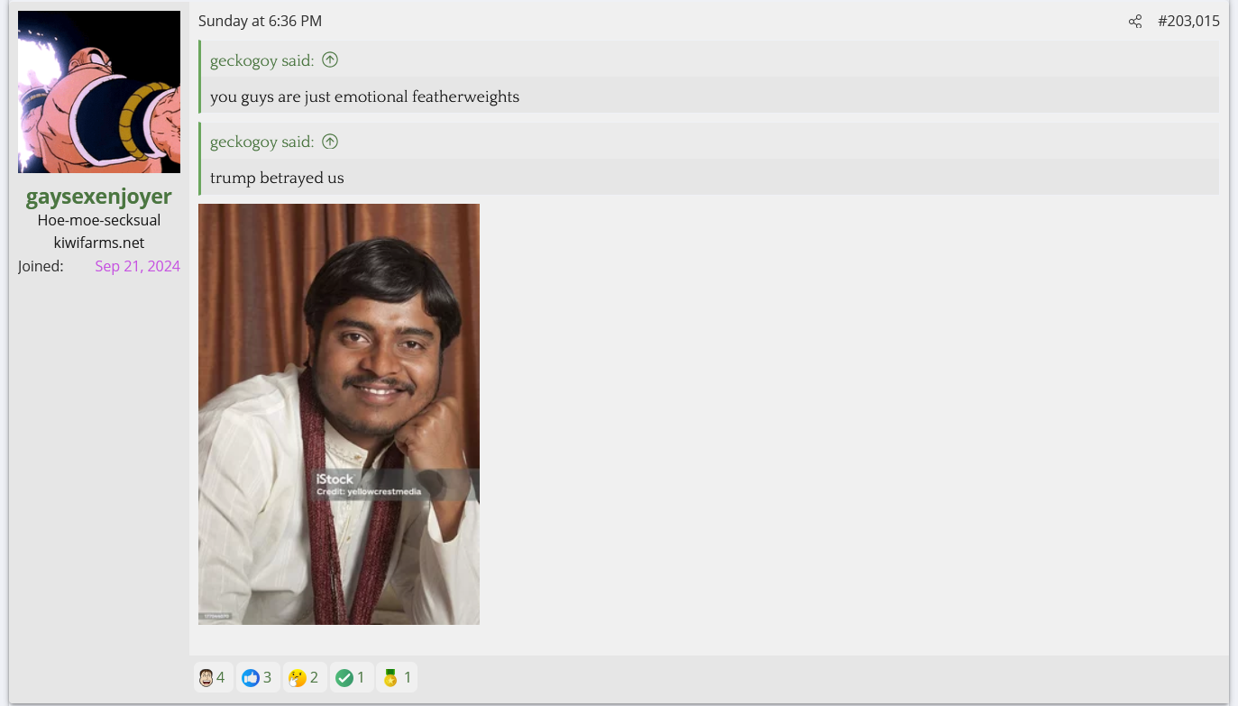Click 'geckogoy said:' in the first quote
The width and height of the screenshot is (1238, 706).
(x=261, y=60)
